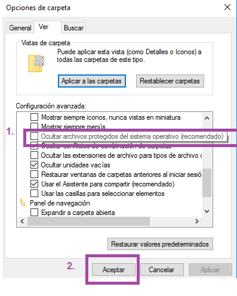Click the Panel de navegación tree icon
The height and width of the screenshot is (296, 237).
click(23, 203)
